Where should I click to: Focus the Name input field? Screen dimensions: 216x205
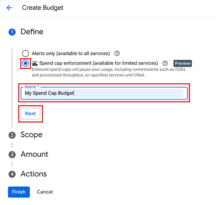(104, 93)
